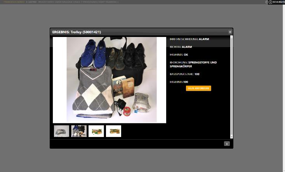The width and height of the screenshot is (285, 172).
Task: Click the scrollbar up arrow in results panel
Action: click(x=232, y=37)
